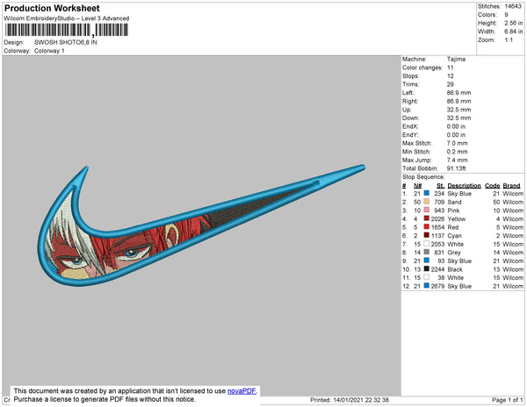
Task: Click the White swatch in stop row 11
Action: tap(427, 277)
